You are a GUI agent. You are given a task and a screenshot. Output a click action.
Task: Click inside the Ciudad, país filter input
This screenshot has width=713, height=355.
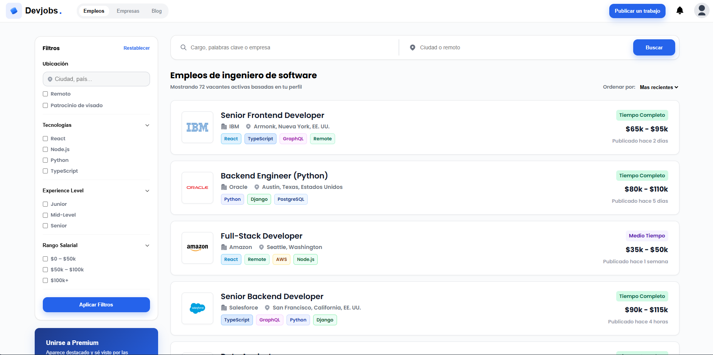(96, 79)
